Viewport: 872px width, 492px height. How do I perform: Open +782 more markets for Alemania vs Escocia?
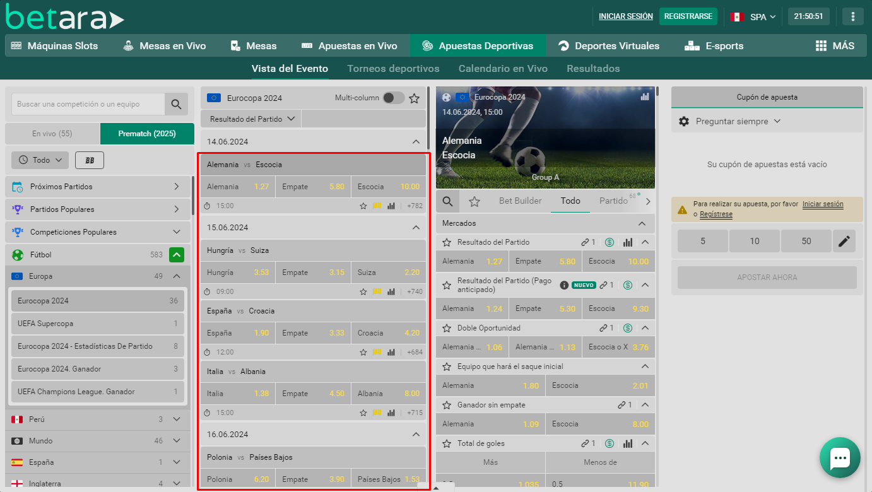pyautogui.click(x=415, y=206)
